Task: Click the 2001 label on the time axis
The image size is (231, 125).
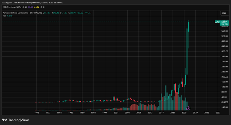Action: (x=116, y=113)
